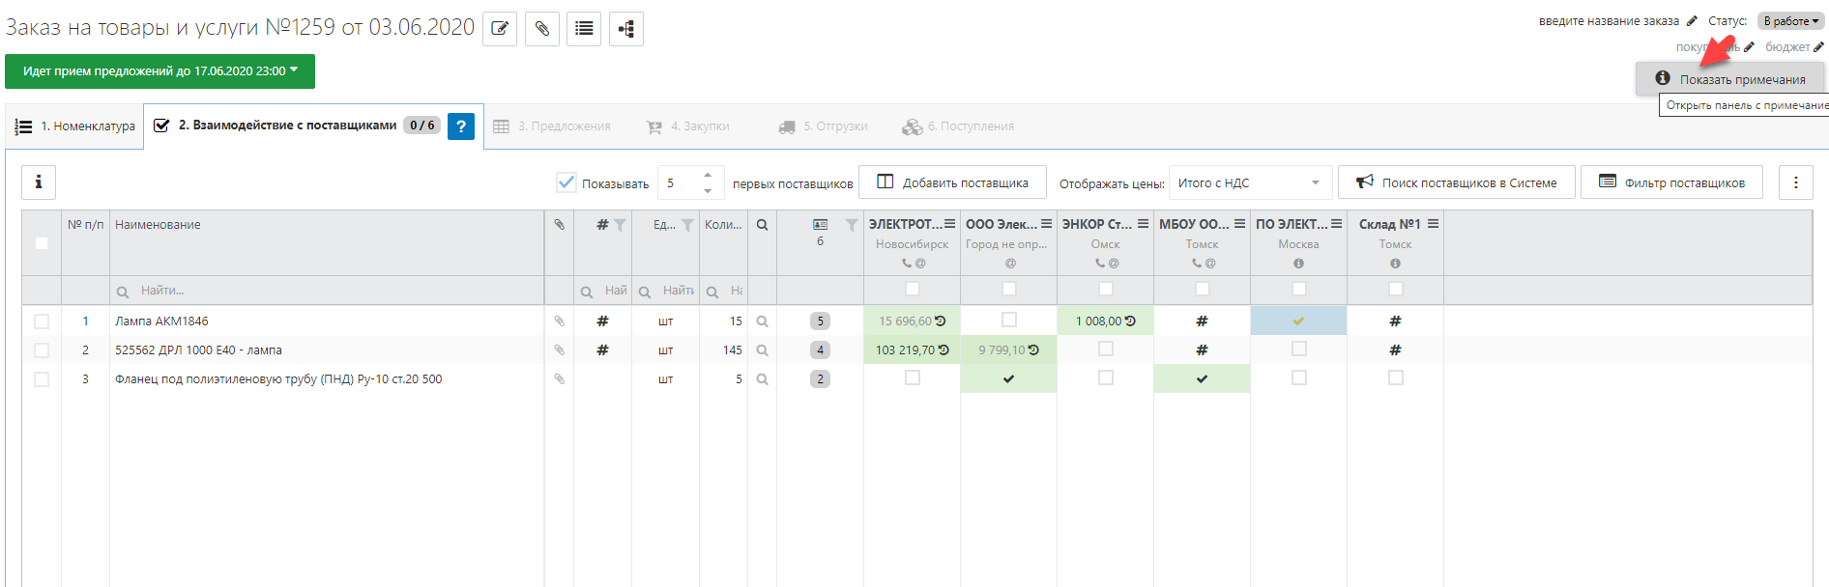This screenshot has width=1829, height=587.
Task: Switch to the 1. Номенклатура tab
Action: (x=75, y=126)
